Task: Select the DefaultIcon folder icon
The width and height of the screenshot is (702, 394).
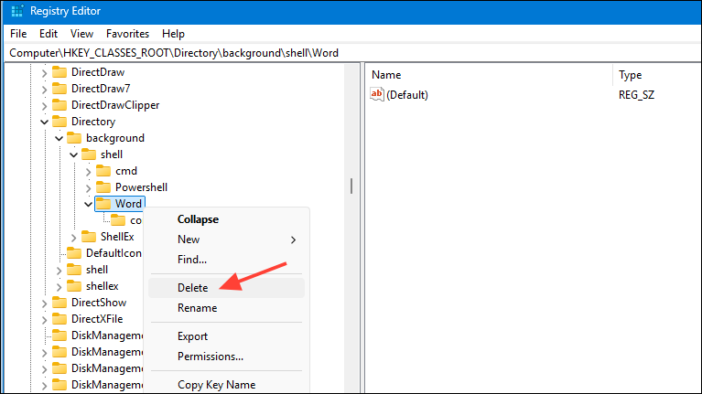Action: pos(74,253)
